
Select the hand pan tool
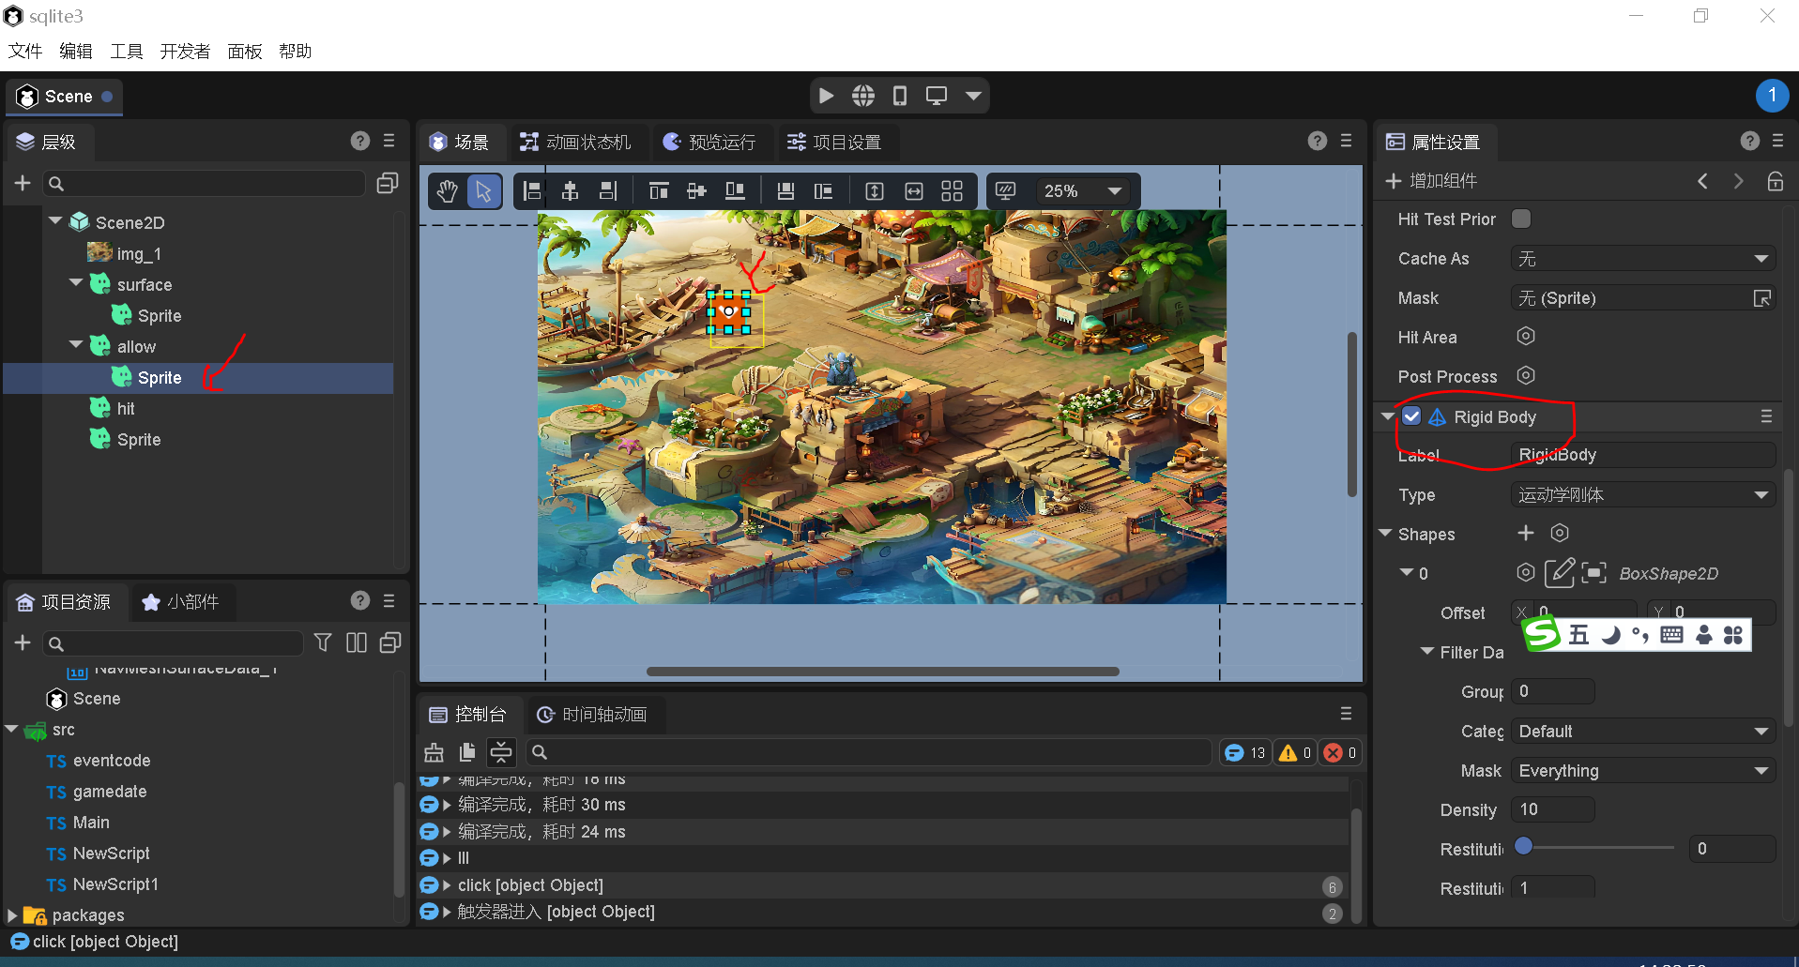pos(448,191)
